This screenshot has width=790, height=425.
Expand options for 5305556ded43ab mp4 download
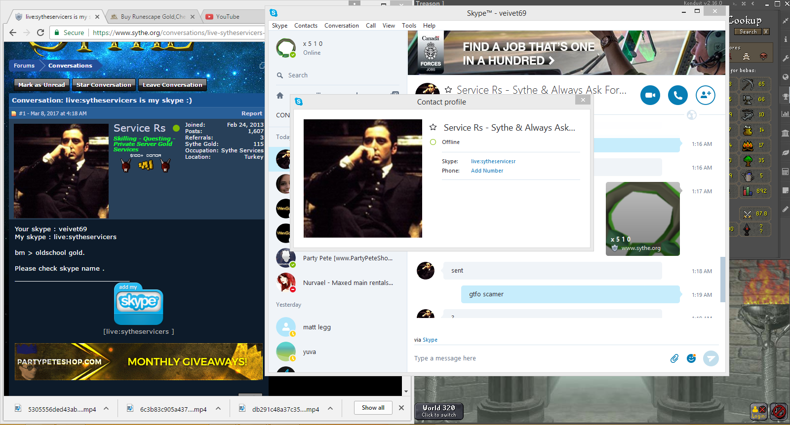[106, 408]
